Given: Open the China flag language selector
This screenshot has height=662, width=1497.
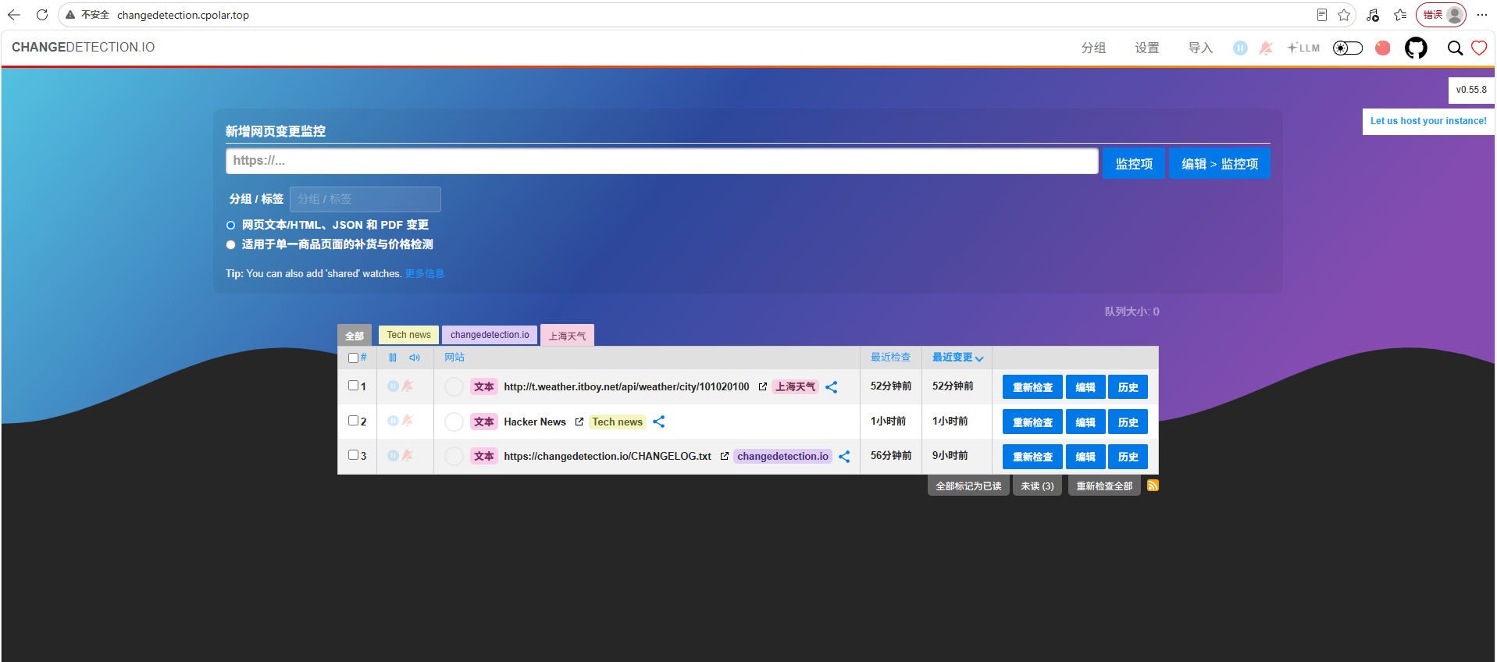Looking at the screenshot, I should tap(1382, 48).
